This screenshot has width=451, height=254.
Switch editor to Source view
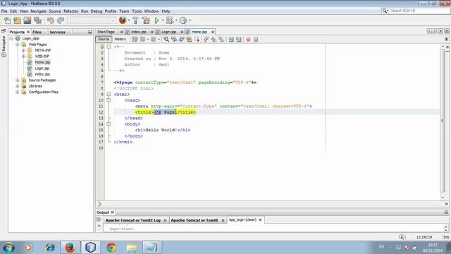pyautogui.click(x=104, y=40)
